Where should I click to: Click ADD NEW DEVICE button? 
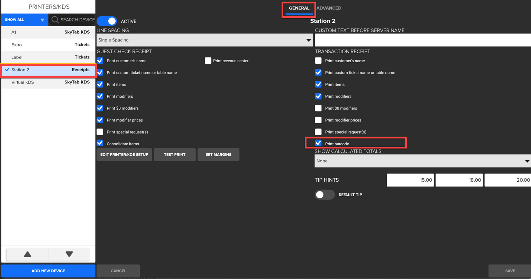click(48, 271)
